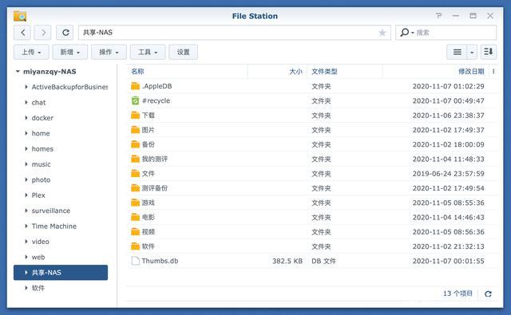Image resolution: width=511 pixels, height=315 pixels.
Task: Select the 备份 folder icon
Action: pyautogui.click(x=135, y=144)
